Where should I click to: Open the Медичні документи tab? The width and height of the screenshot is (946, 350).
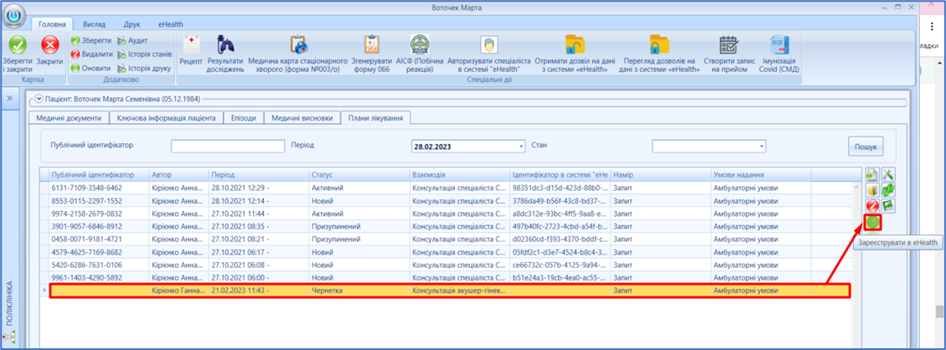(x=69, y=118)
